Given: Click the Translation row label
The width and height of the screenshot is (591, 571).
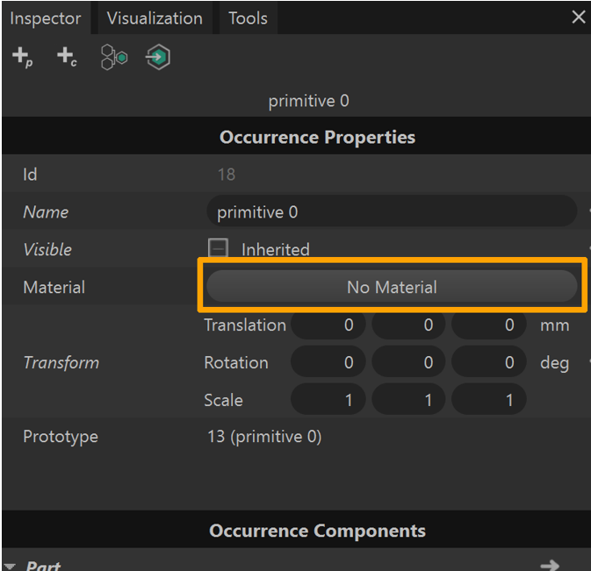Looking at the screenshot, I should click(x=245, y=325).
